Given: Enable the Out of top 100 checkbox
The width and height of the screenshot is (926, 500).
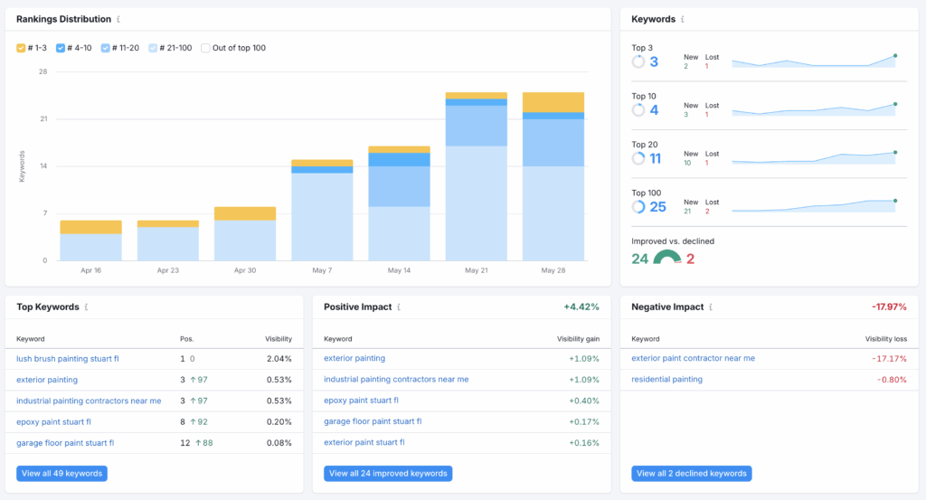Looking at the screenshot, I should click(205, 48).
